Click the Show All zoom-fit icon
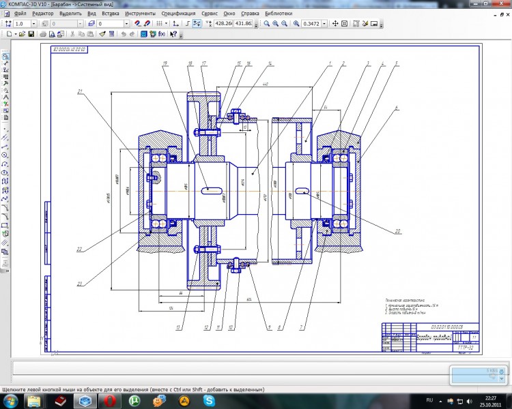 point(344,23)
